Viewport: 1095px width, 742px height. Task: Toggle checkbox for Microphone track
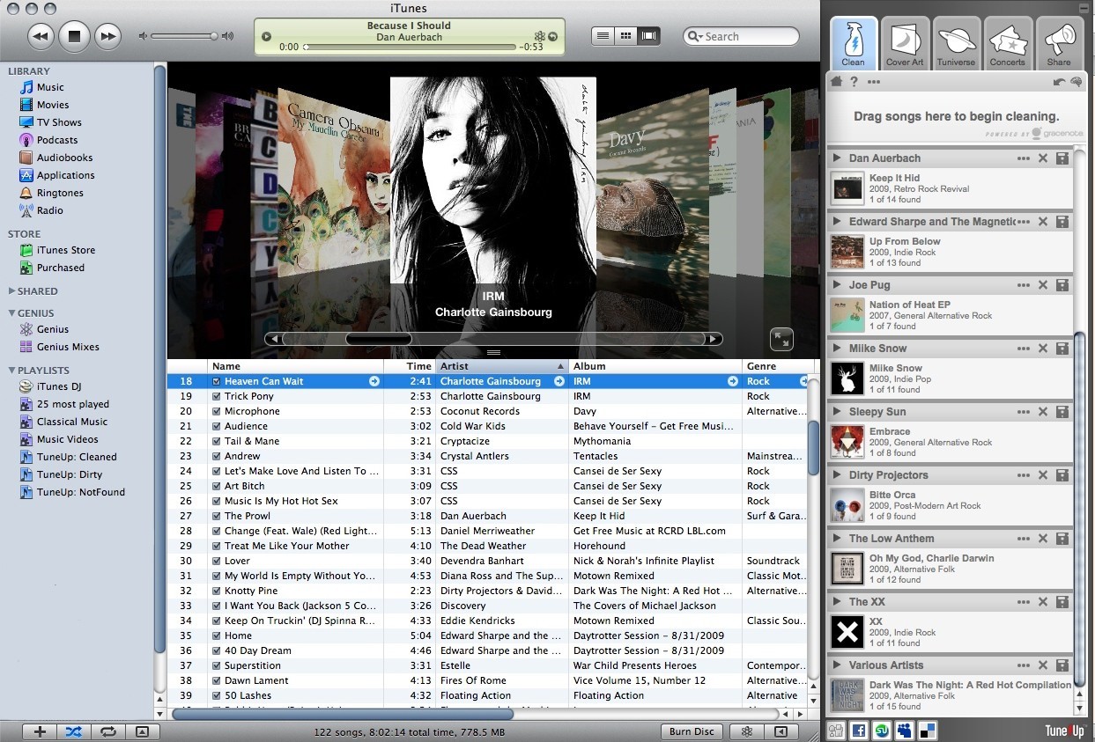click(217, 412)
